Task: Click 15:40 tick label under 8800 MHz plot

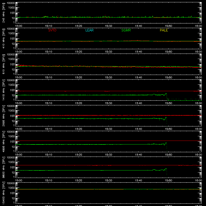Action: click(x=139, y=181)
